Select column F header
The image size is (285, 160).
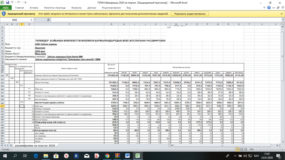click(69, 24)
